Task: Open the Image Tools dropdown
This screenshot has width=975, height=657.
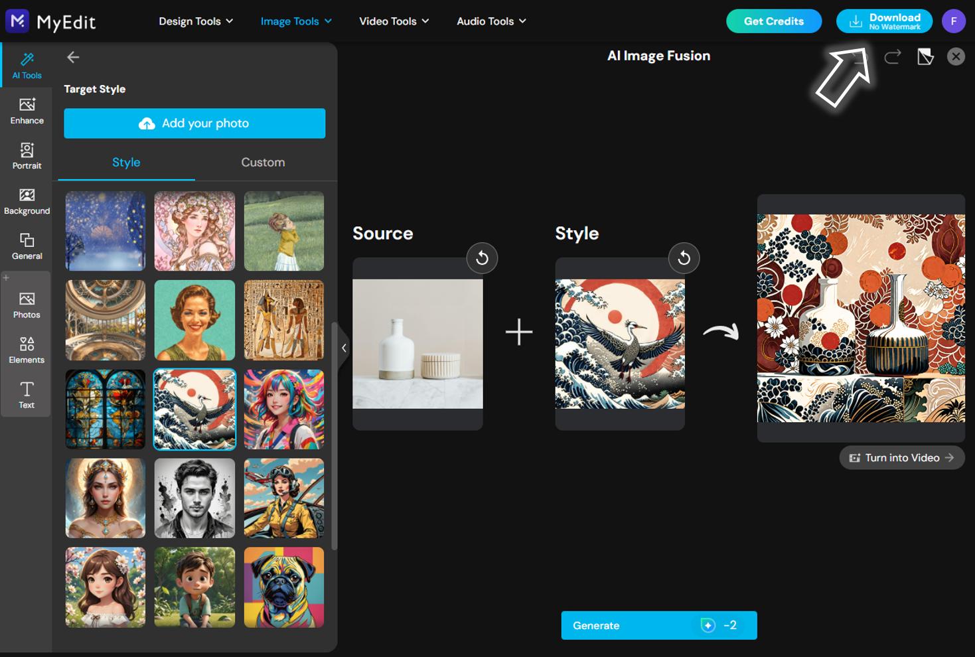Action: (x=295, y=21)
